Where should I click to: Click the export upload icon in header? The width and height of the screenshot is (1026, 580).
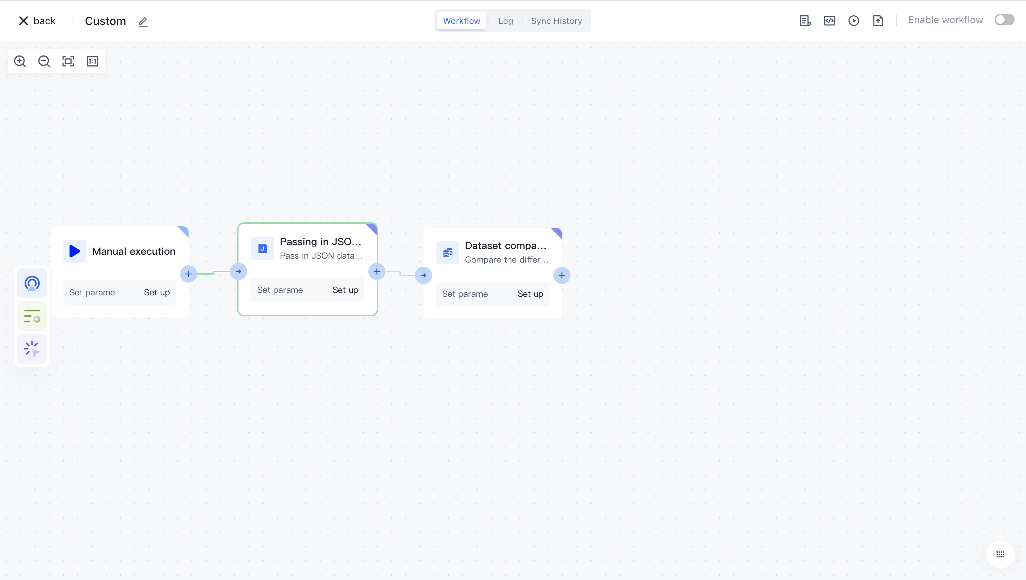(878, 21)
